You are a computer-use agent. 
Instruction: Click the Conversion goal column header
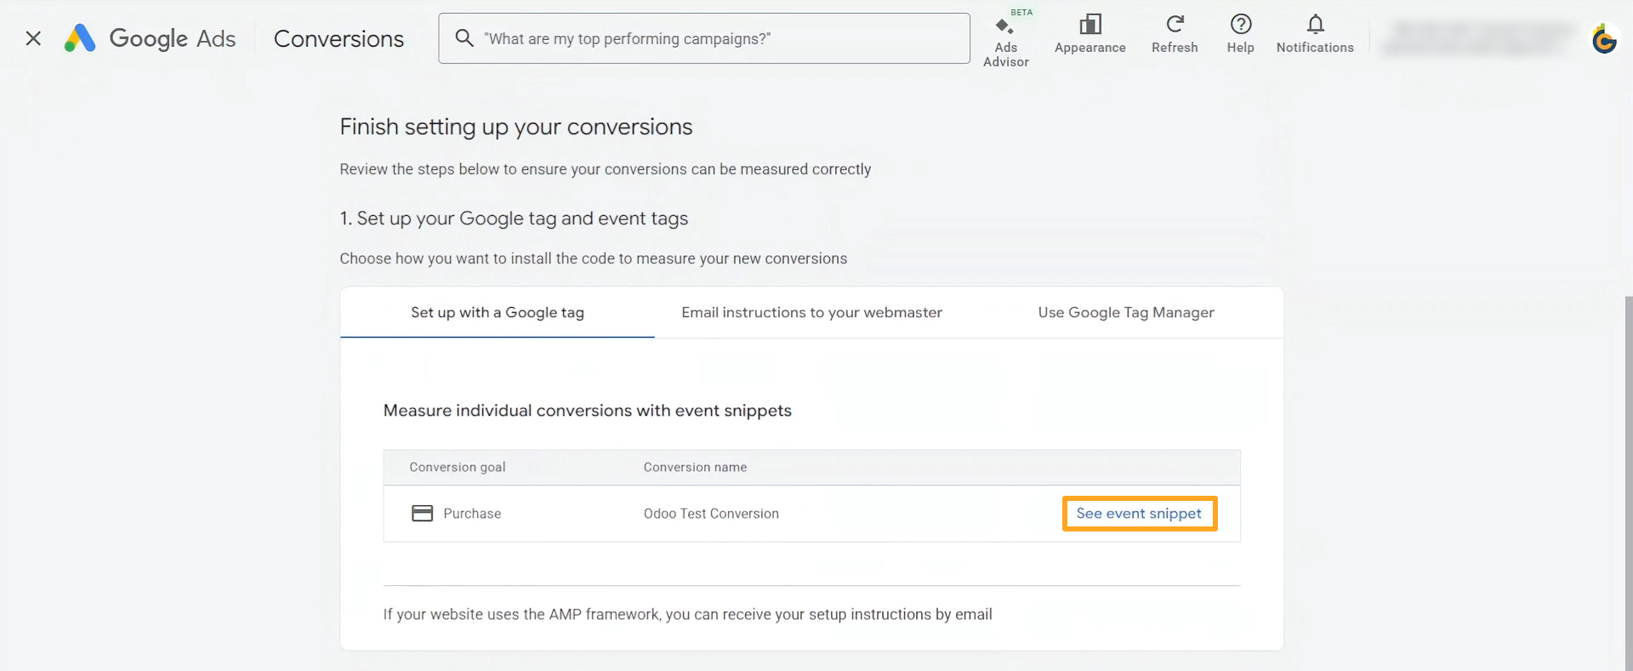458,467
